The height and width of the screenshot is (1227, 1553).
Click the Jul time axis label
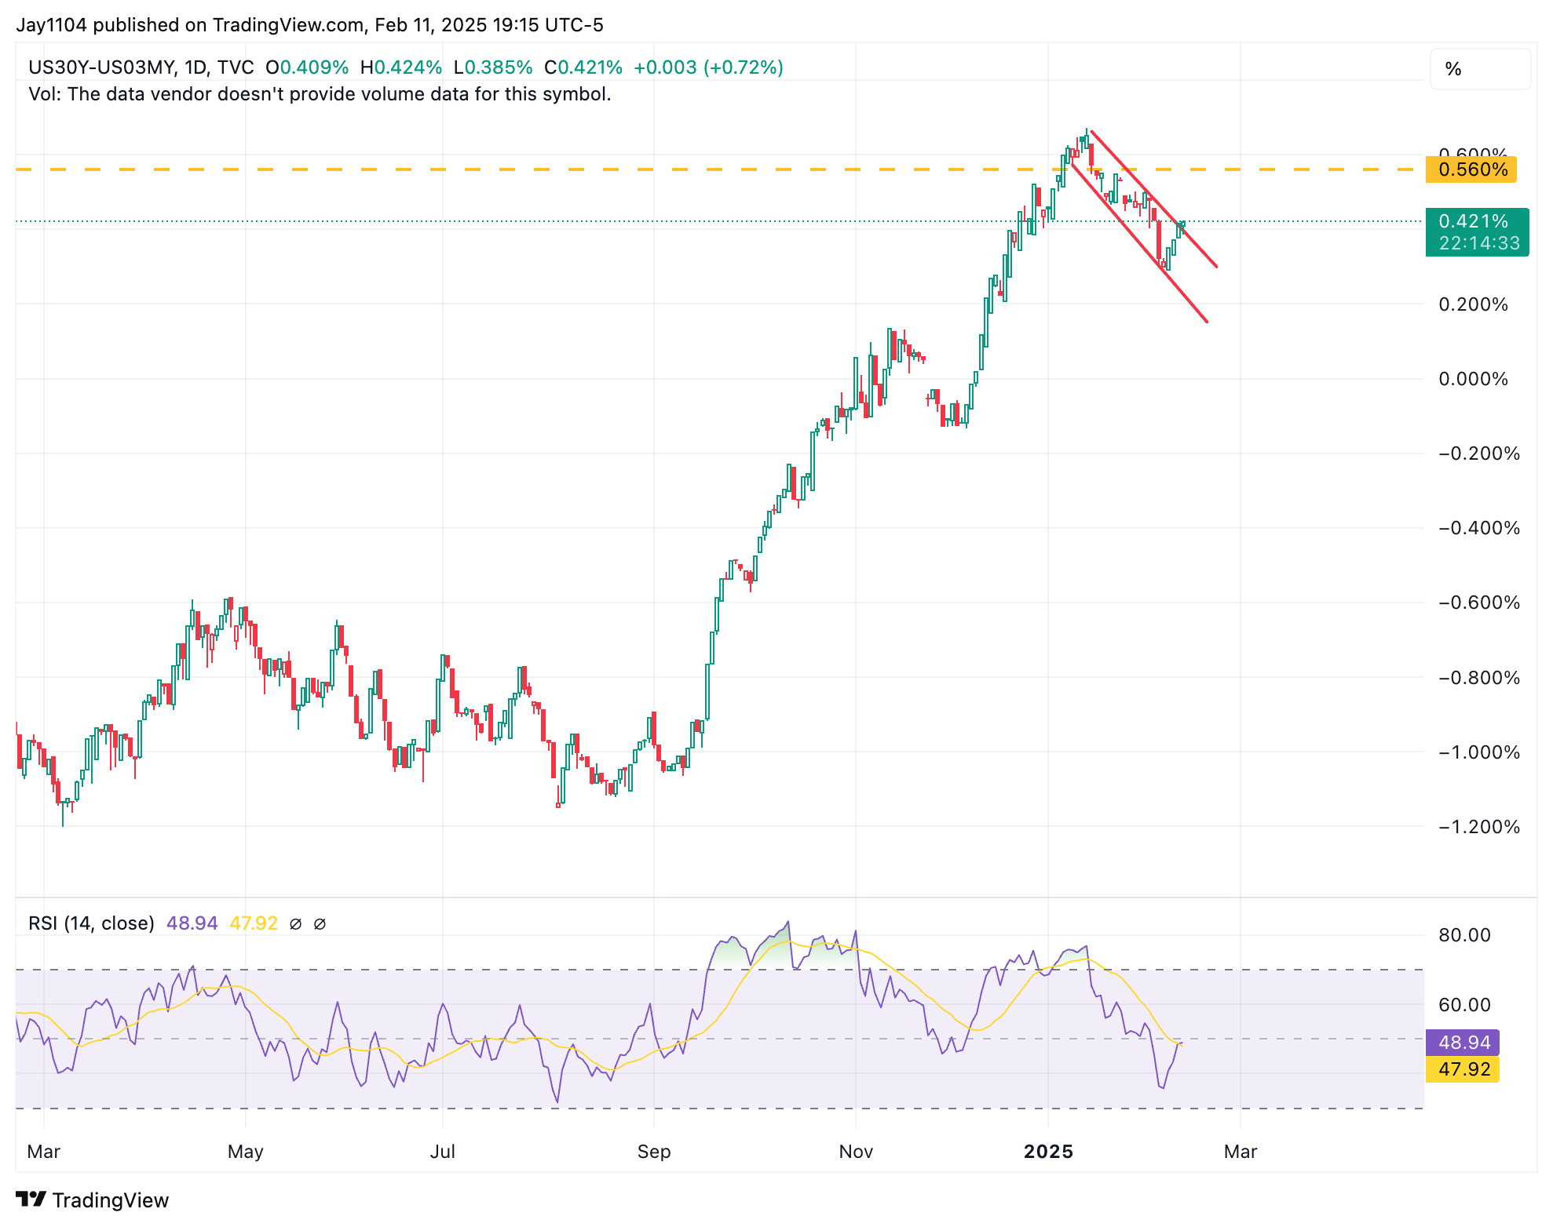click(x=443, y=1152)
